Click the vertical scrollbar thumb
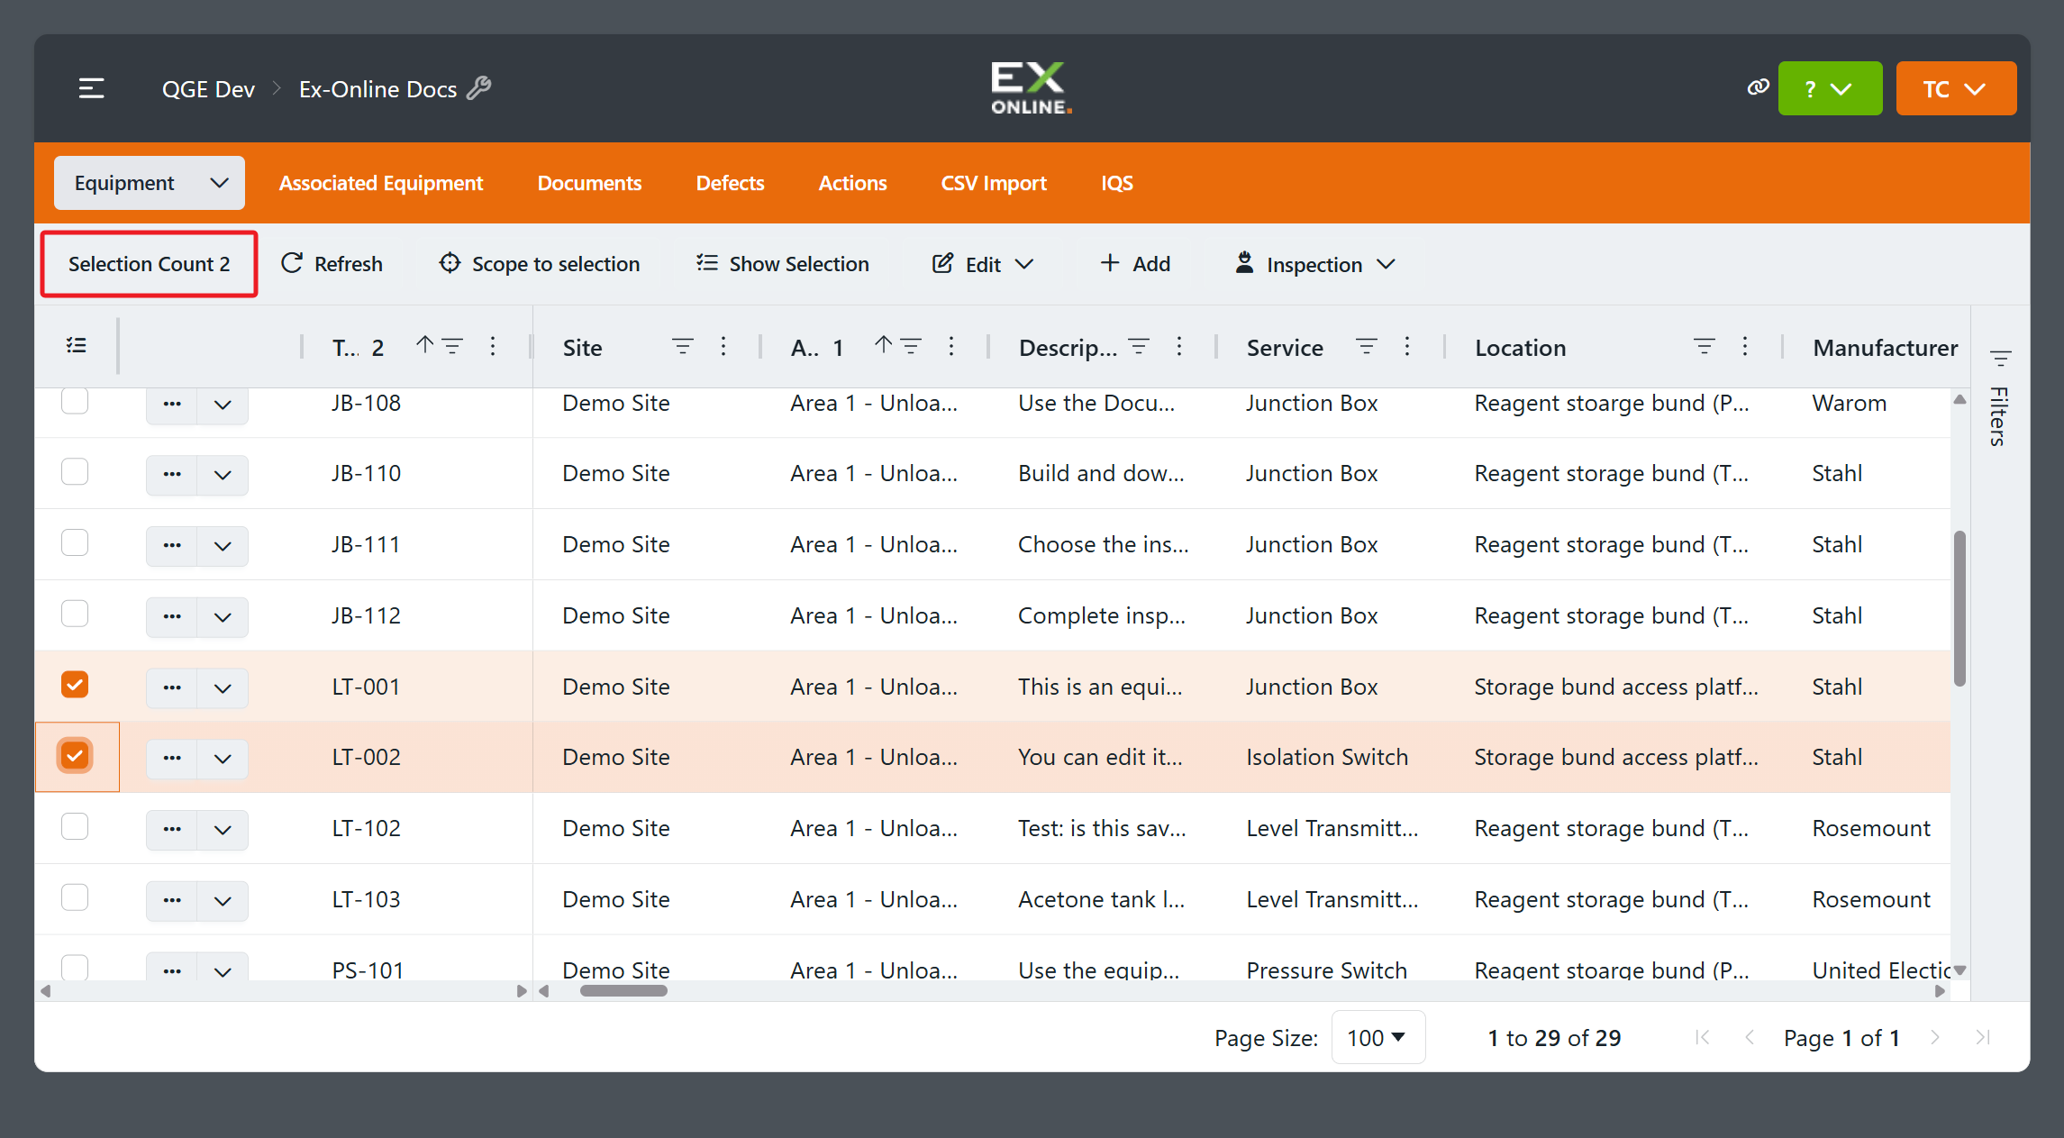 click(x=1959, y=608)
